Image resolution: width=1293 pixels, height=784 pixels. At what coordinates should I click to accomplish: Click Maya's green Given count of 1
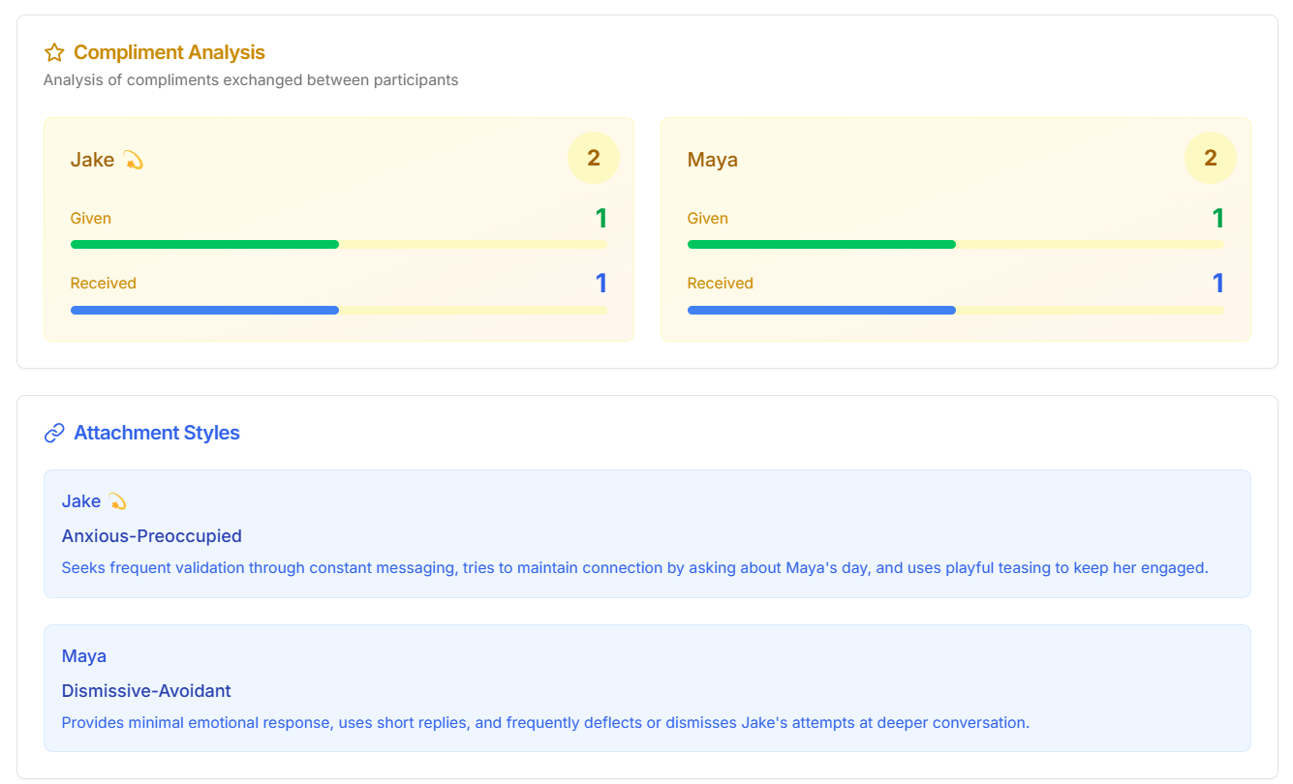[x=1218, y=219]
